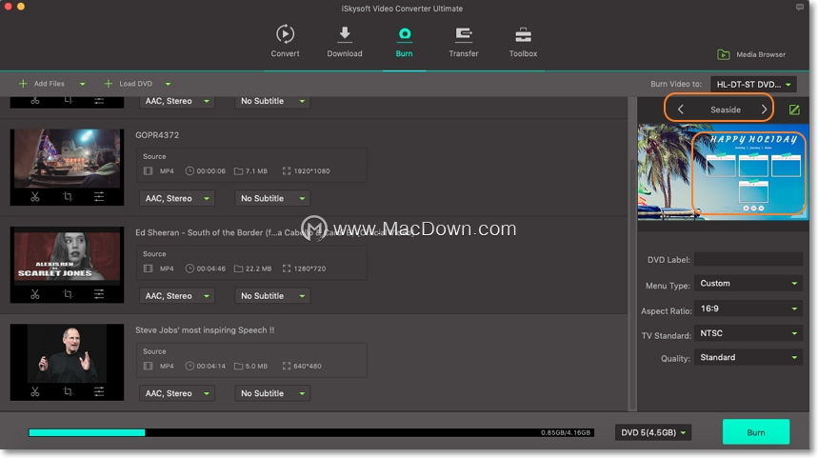Click the clock duration icon of Steve Jobs video
The height and width of the screenshot is (458, 818).
[190, 367]
